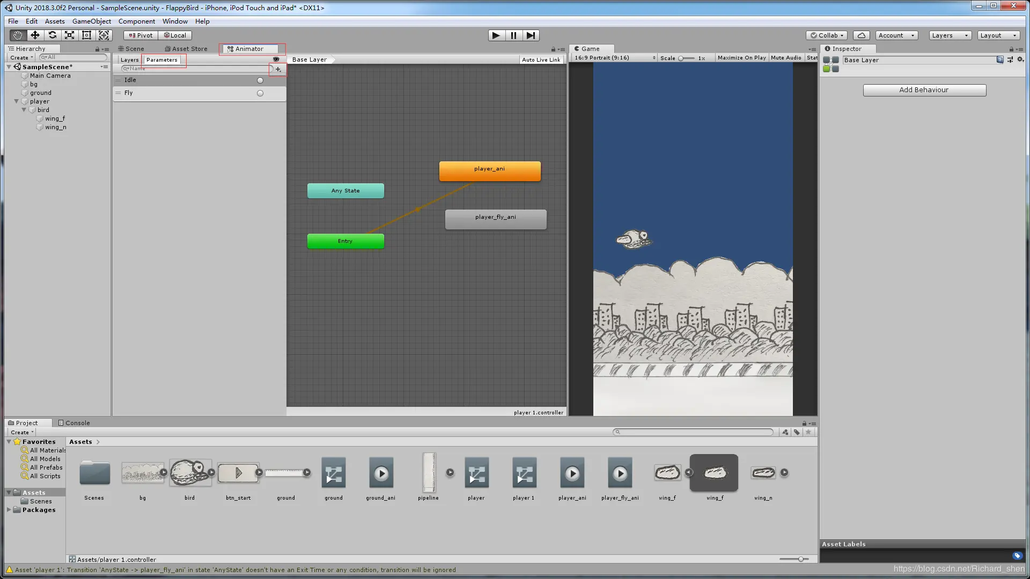Toggle the Fly parameter radio circle
1030x579 pixels.
[260, 93]
